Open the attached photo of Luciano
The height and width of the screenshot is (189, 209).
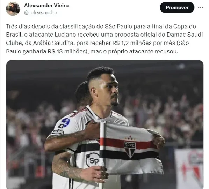[x=105, y=124]
